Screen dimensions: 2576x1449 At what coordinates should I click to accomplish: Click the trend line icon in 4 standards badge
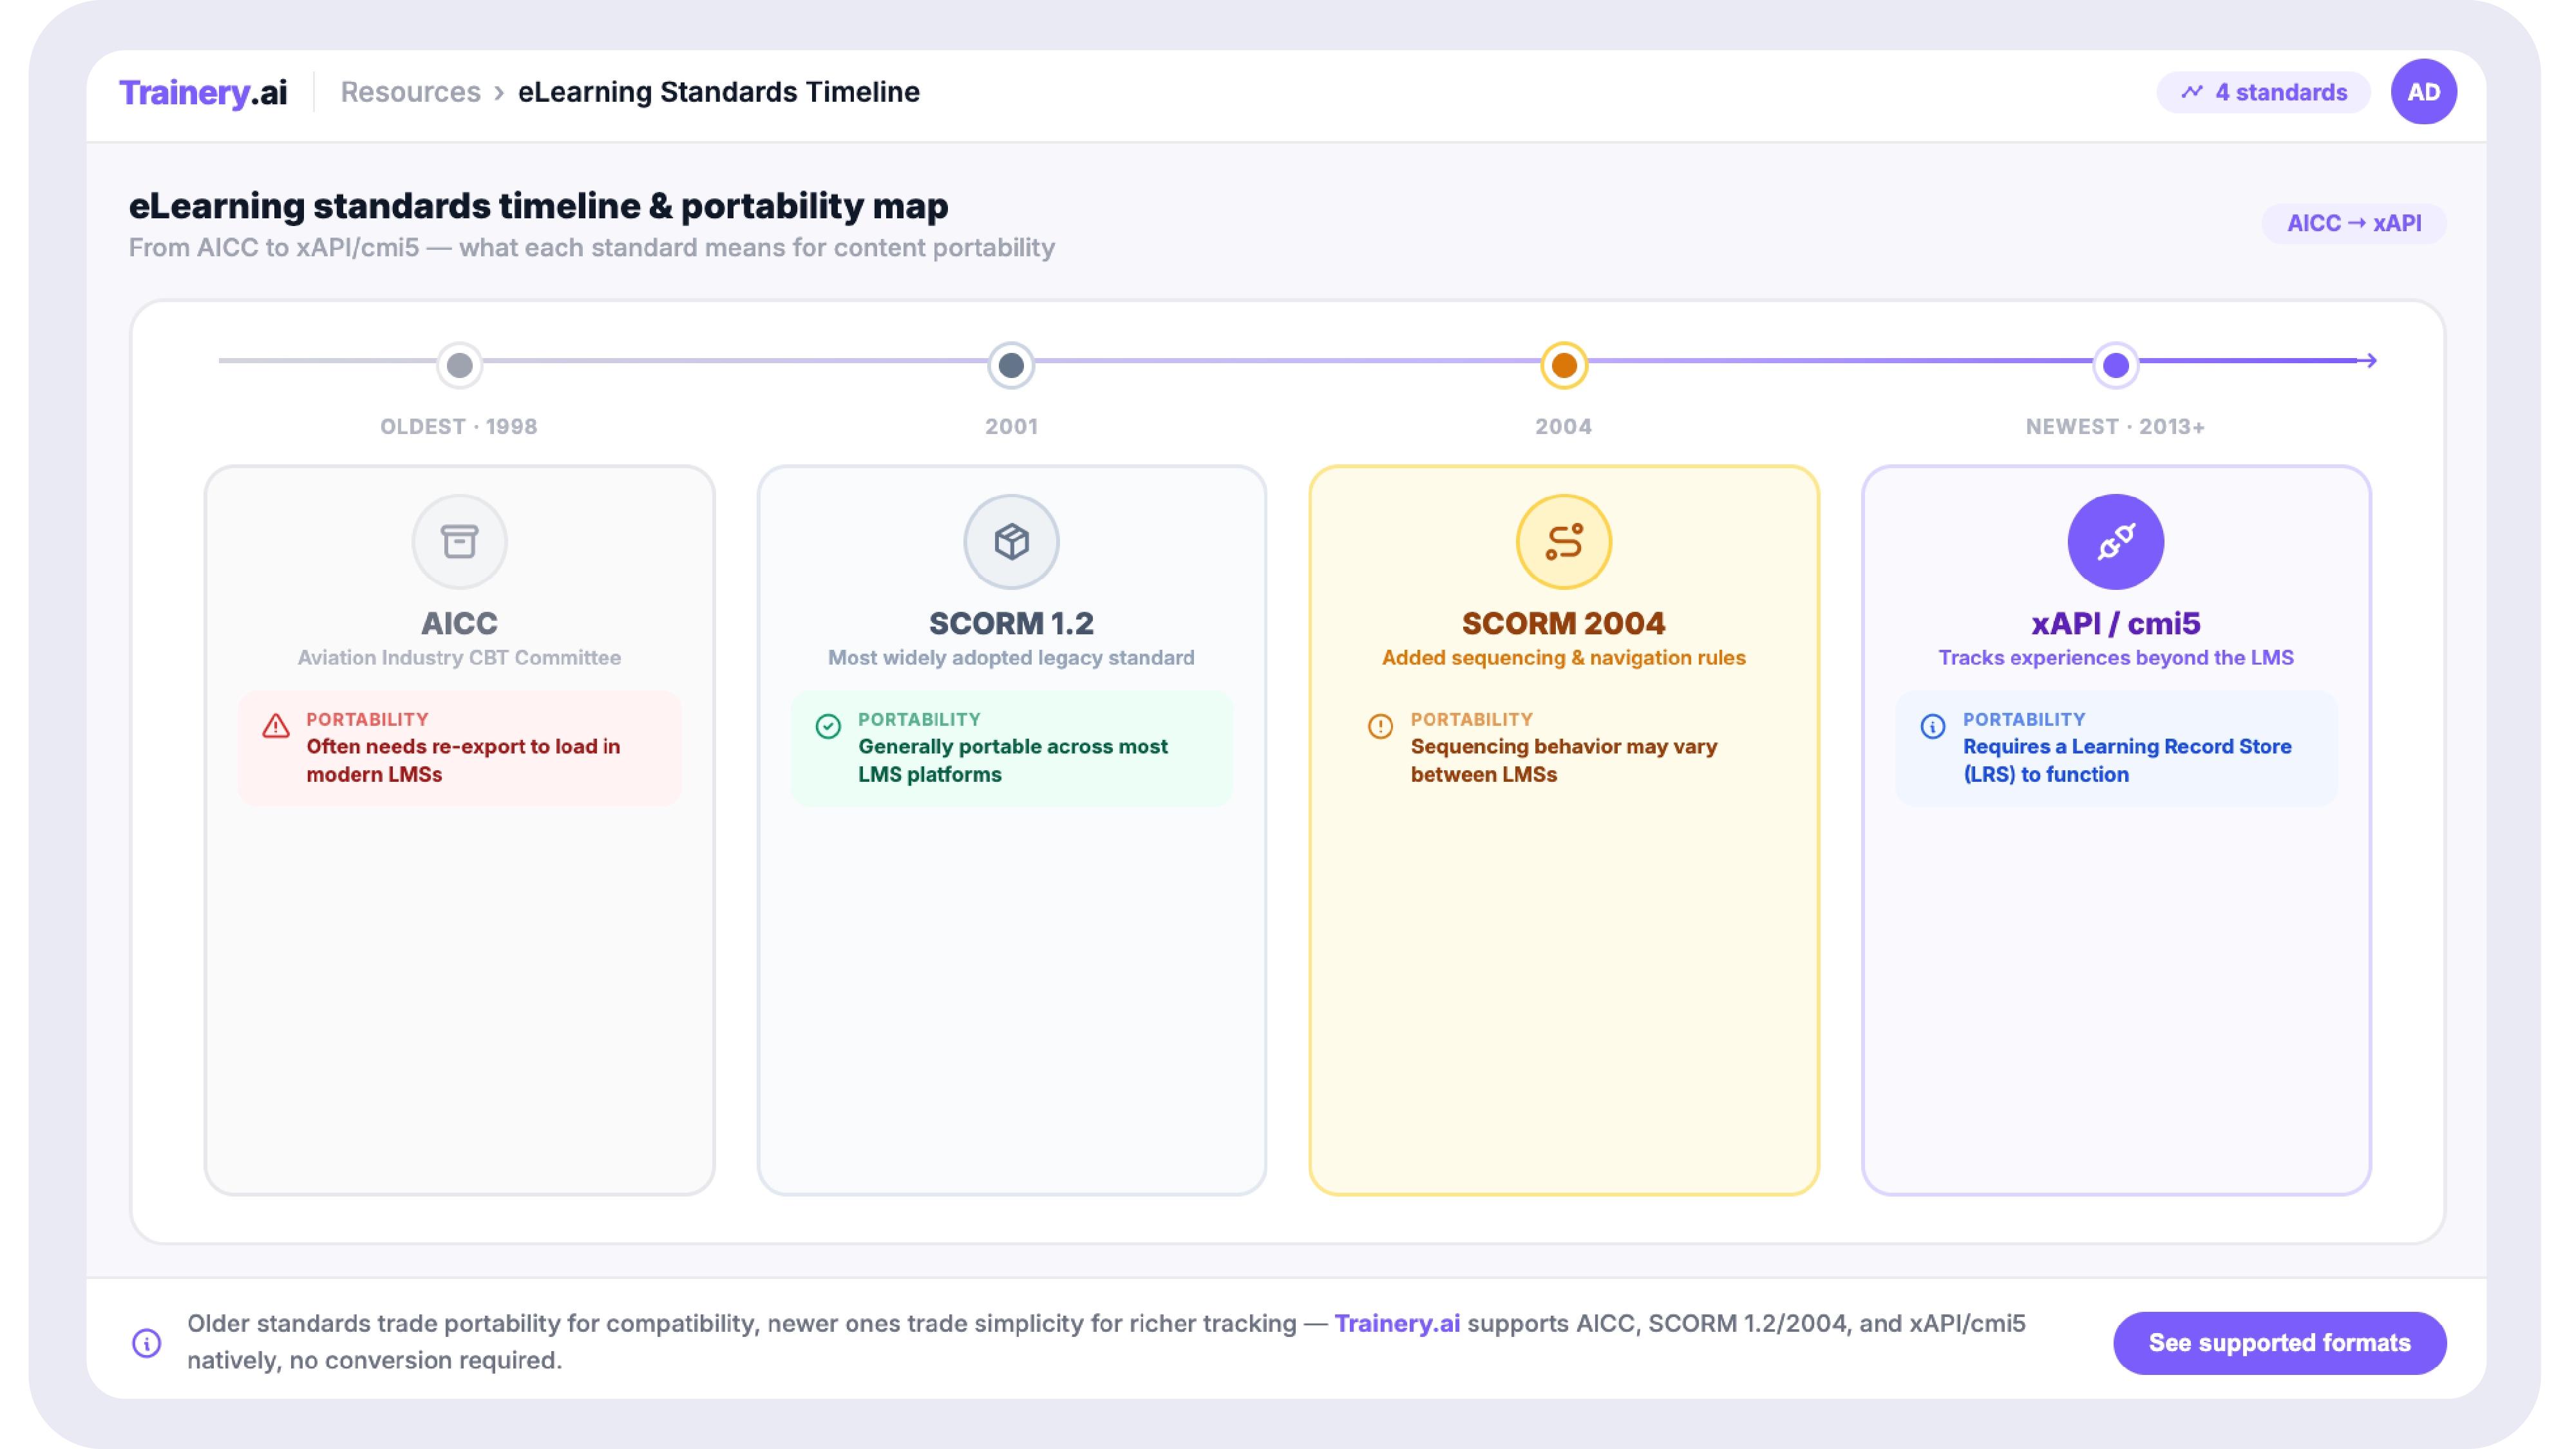click(2192, 92)
